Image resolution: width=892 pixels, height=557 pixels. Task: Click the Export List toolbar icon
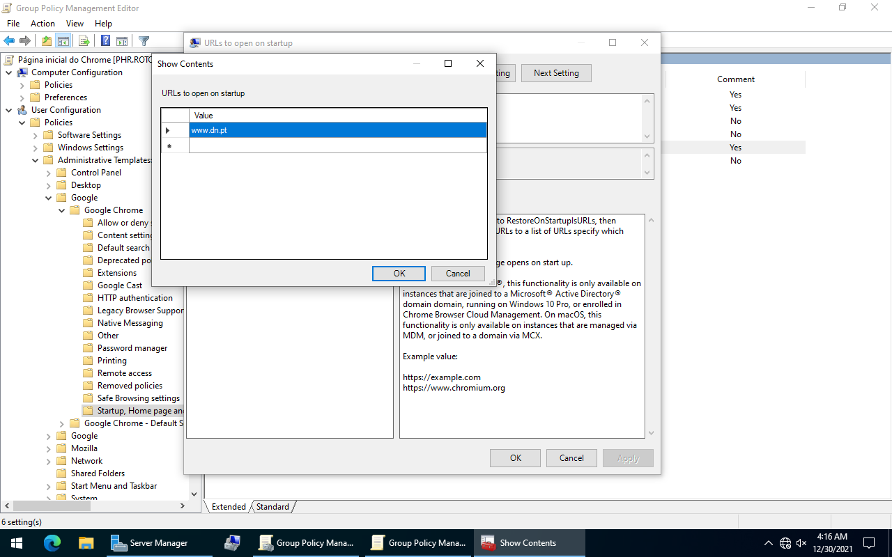[84, 41]
